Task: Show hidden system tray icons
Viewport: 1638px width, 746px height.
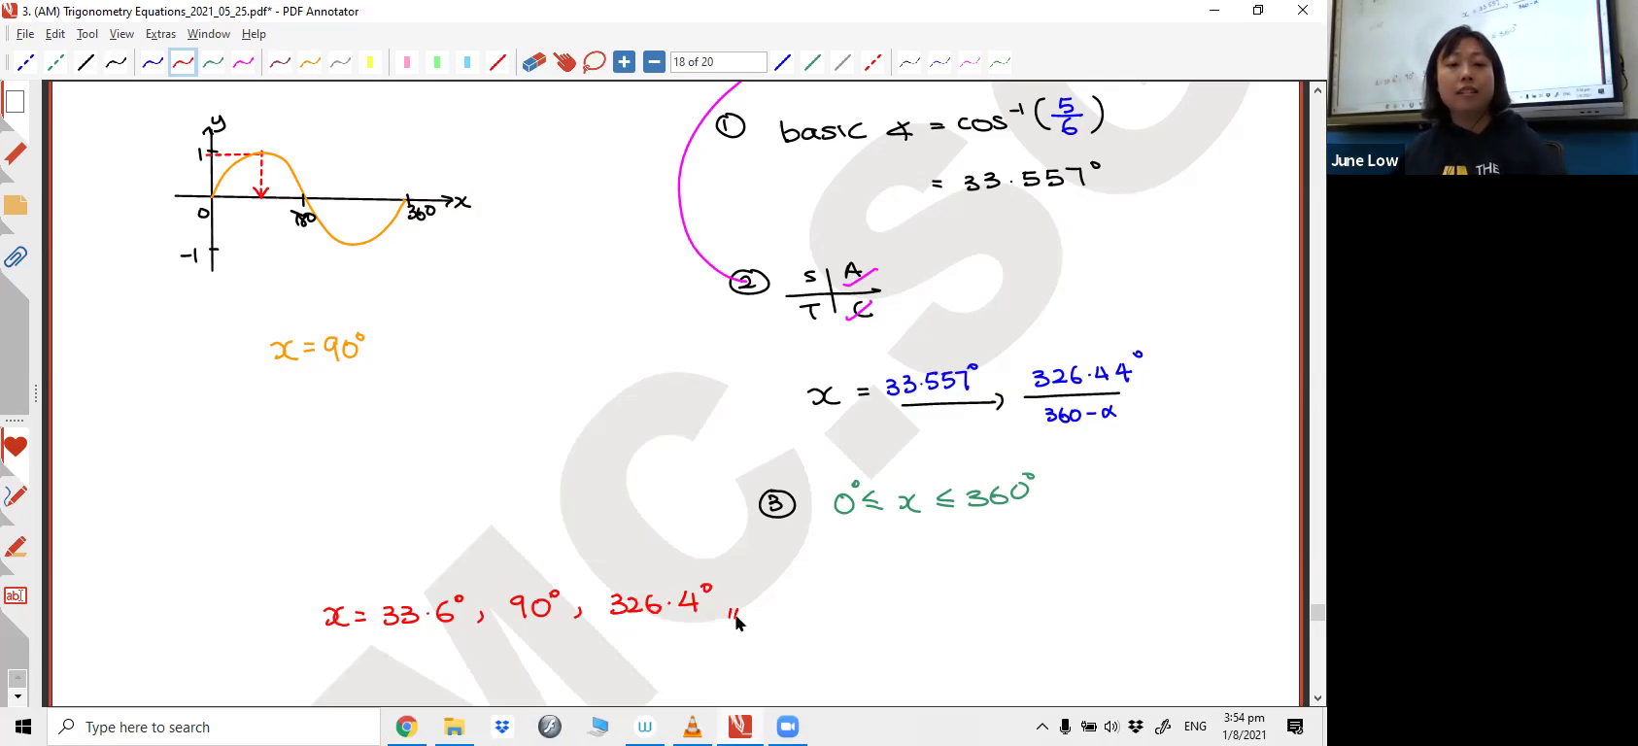Action: 1041,727
